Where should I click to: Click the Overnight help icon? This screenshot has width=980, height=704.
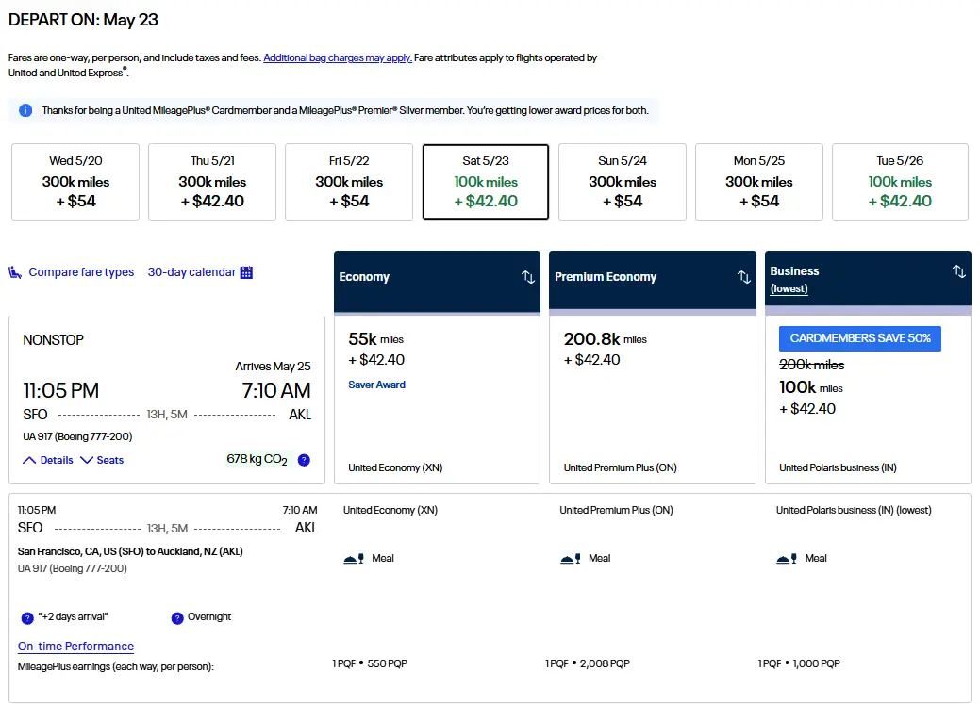[x=177, y=618]
